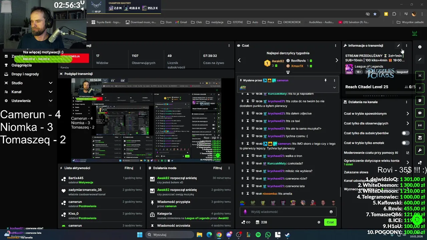The image size is (427, 240).
Task: Open Spotify from the taskbar
Action: coord(258,235)
